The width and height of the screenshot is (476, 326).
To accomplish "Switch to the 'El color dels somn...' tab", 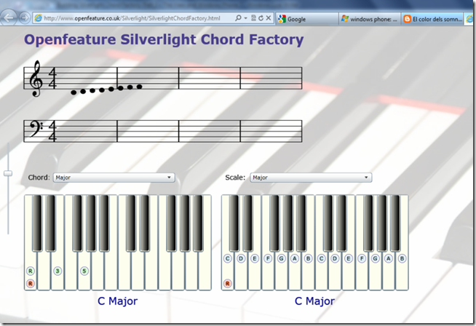I will pos(432,19).
